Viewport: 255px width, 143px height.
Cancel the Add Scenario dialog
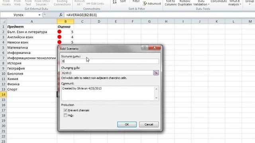(x=149, y=124)
